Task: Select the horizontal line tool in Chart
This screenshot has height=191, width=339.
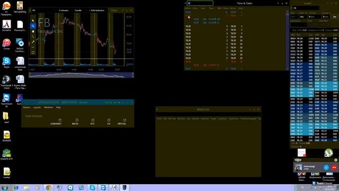Action: click(33, 47)
